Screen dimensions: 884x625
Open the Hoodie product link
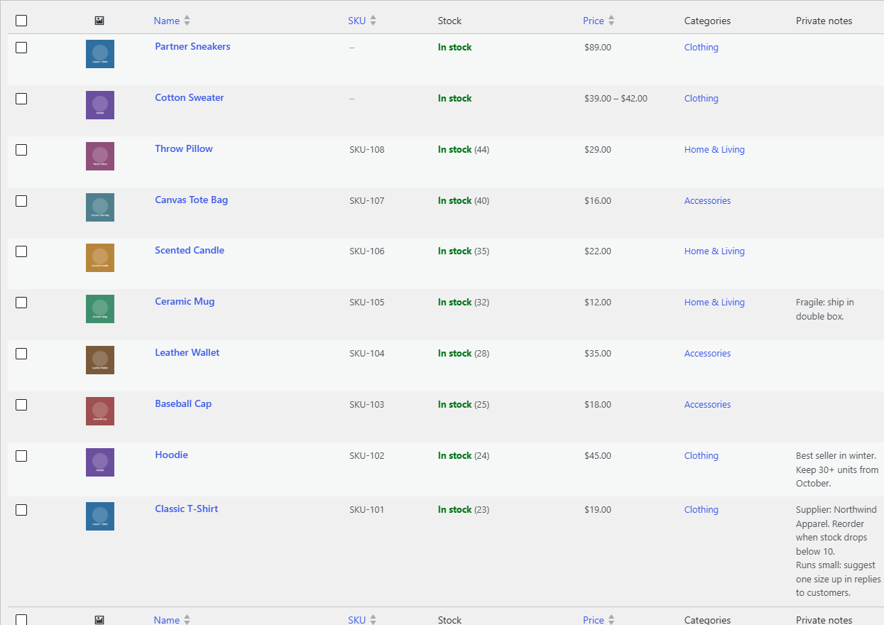click(x=172, y=455)
